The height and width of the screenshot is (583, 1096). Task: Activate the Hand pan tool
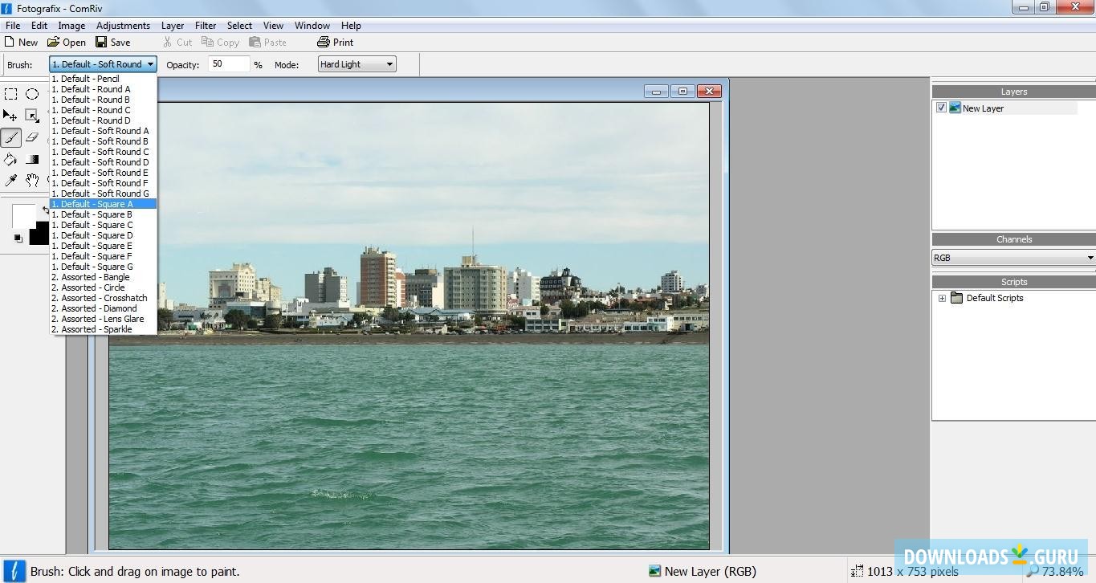(x=32, y=180)
